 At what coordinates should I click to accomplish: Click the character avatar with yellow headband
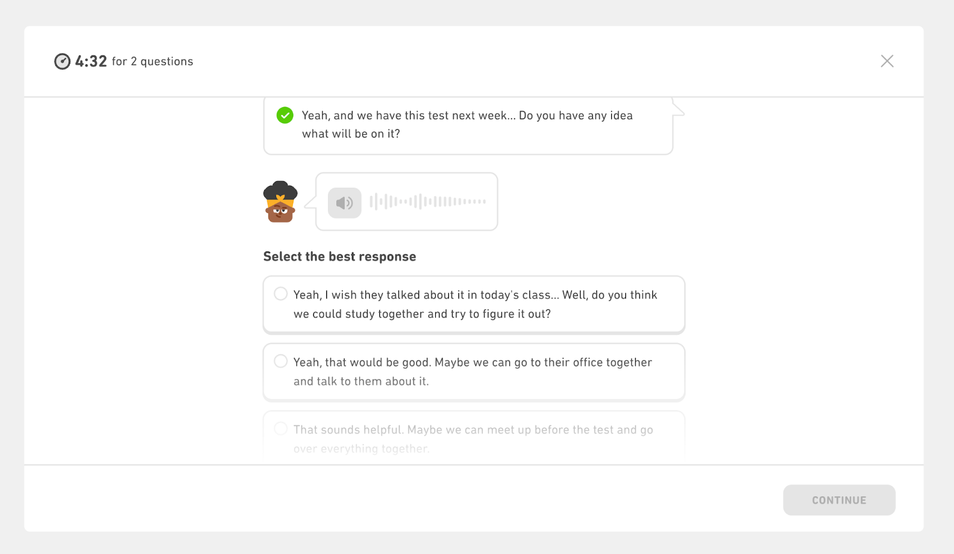[280, 202]
